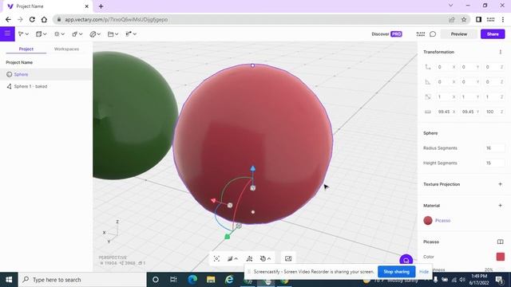The image size is (511, 287).
Task: Edit the position X field
Action: tap(446, 67)
